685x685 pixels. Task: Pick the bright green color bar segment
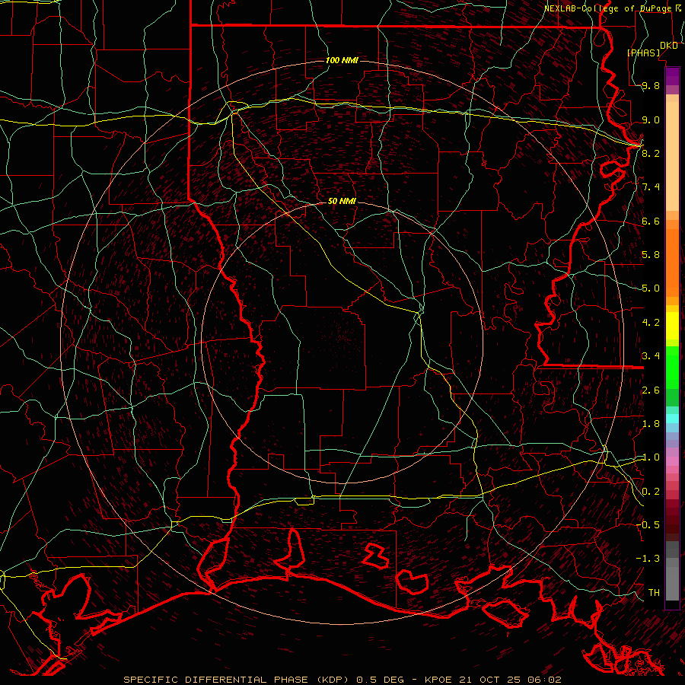click(x=672, y=367)
